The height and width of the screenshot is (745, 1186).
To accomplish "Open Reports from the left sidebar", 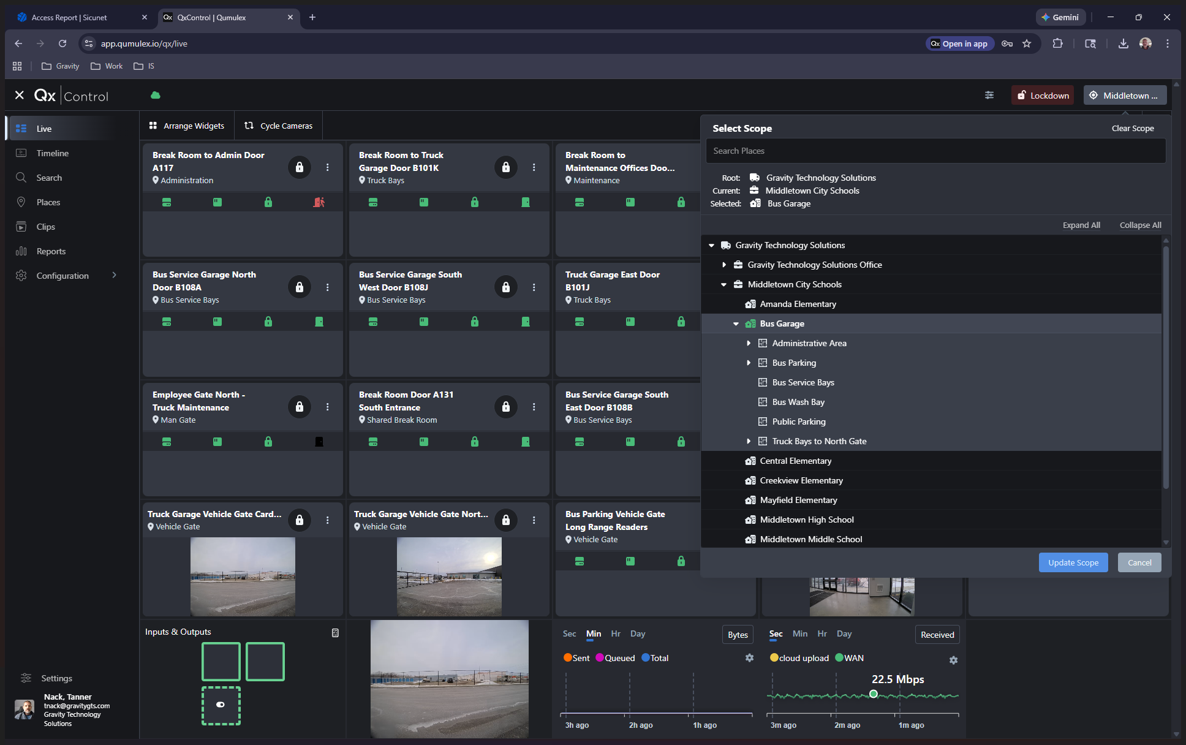I will click(x=51, y=251).
